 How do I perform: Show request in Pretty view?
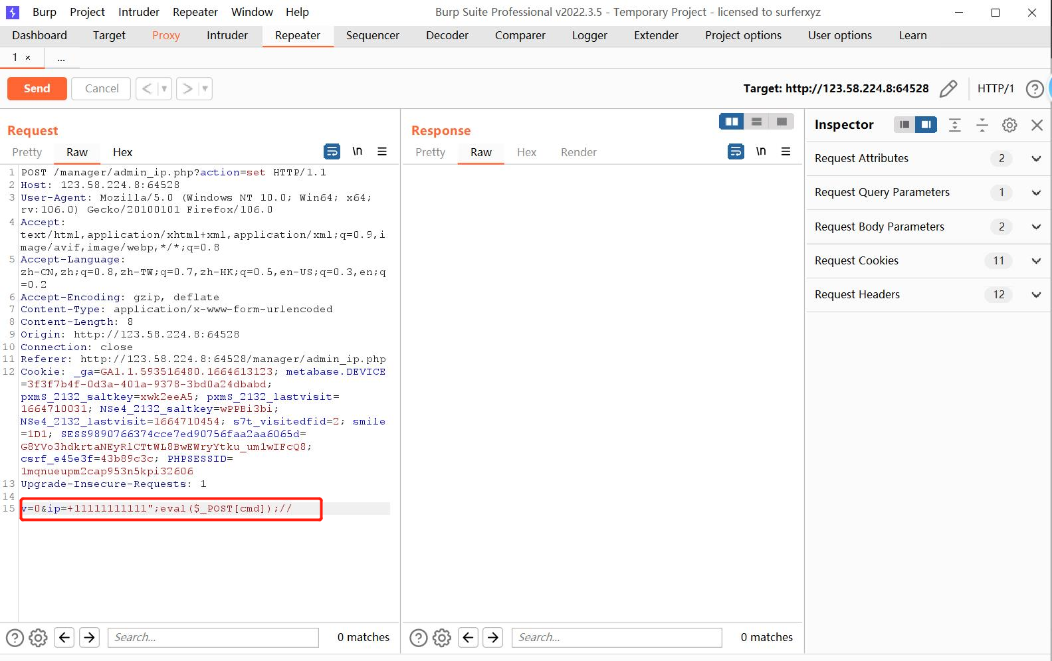coord(27,152)
